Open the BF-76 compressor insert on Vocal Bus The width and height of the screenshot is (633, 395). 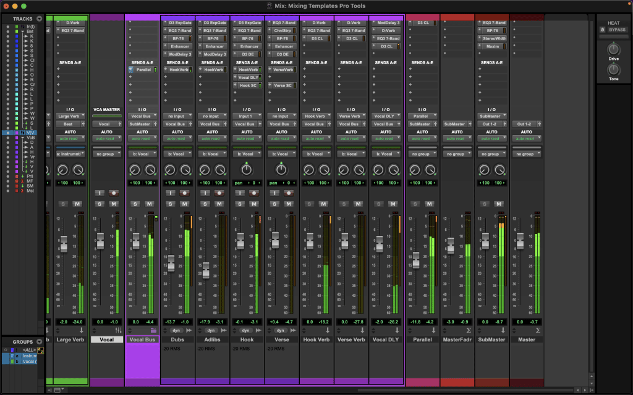tap(177, 38)
